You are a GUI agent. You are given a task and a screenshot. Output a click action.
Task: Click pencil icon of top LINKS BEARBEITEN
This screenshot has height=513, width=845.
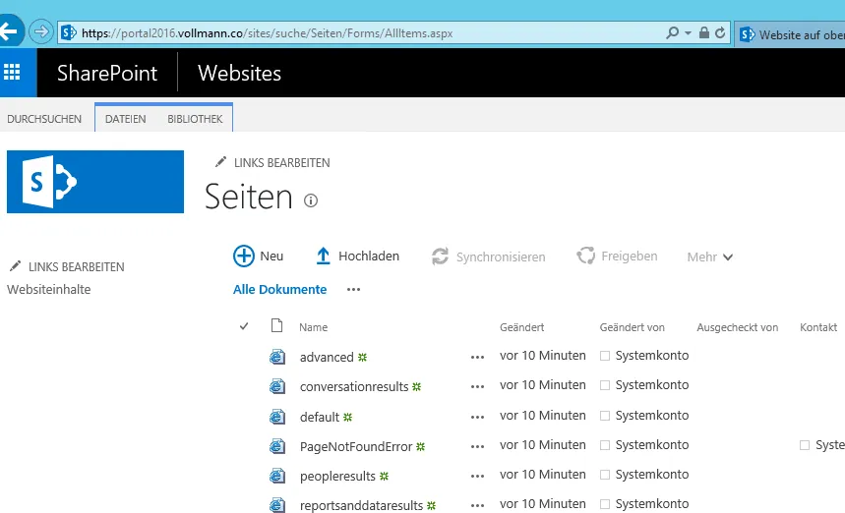[220, 161]
